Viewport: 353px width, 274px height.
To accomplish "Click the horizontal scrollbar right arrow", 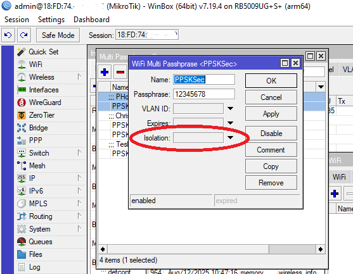I will point(320,249).
